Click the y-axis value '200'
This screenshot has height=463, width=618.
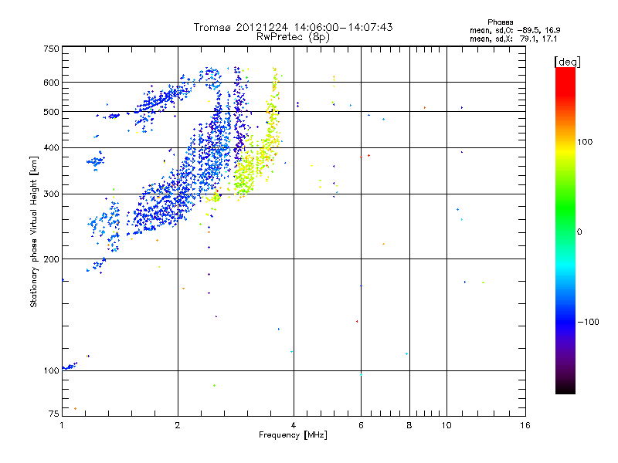pos(51,259)
